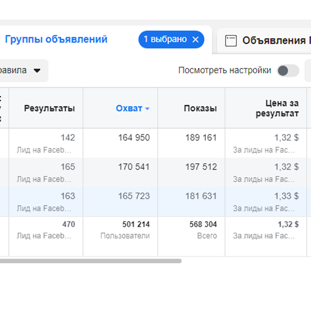Image resolution: width=311 pixels, height=321 pixels.
Task: Click total reach value 501 214
Action: (136, 224)
